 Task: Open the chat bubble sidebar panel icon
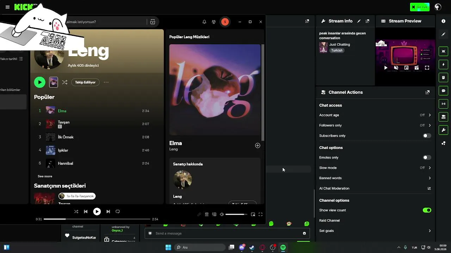[444, 91]
